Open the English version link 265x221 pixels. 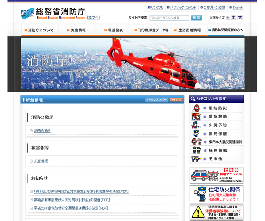click(x=237, y=8)
